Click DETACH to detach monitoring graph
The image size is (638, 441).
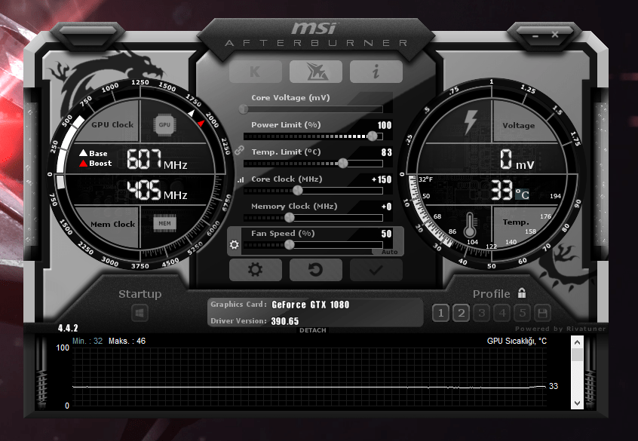click(x=312, y=330)
